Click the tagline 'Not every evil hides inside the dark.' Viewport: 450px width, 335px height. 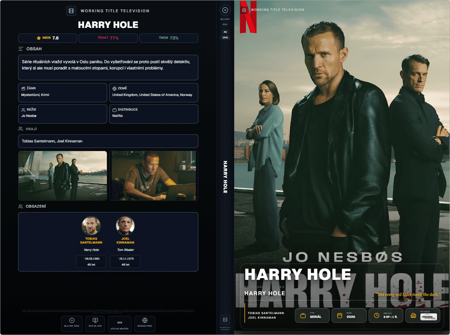(408, 295)
